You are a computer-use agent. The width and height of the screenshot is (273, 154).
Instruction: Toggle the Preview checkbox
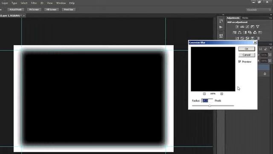click(x=240, y=62)
